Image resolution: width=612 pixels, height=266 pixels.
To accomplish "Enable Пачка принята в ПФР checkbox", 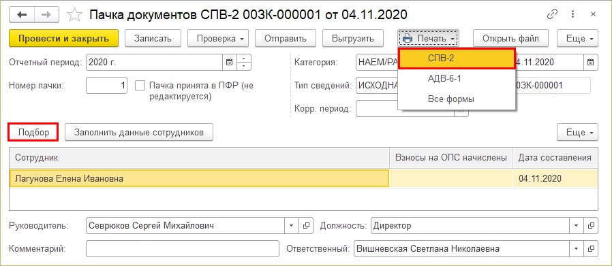I will pos(140,85).
